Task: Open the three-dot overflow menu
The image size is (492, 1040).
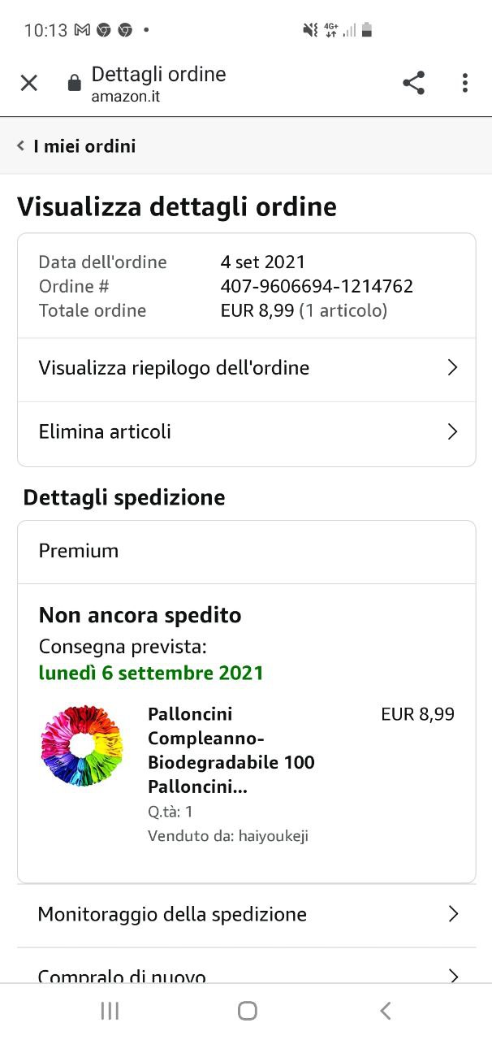Action: (464, 83)
